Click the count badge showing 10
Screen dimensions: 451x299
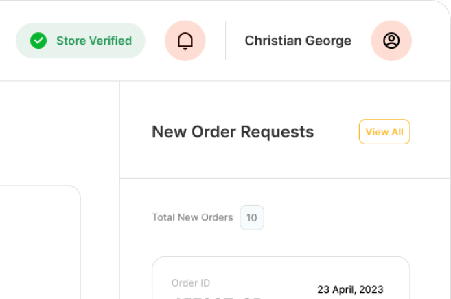tap(252, 217)
